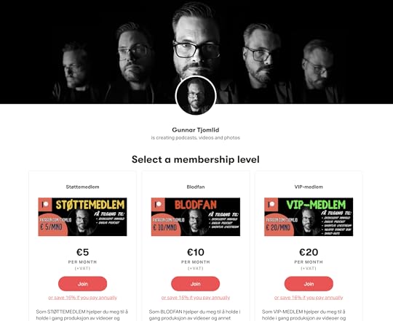Open the Blodfan tier banner image

[x=196, y=216]
